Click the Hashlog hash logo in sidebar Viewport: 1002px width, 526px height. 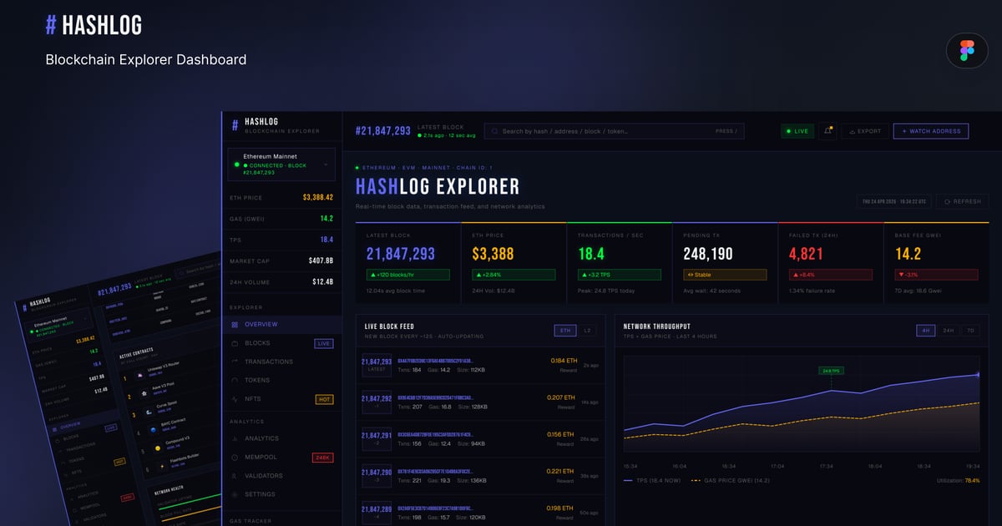(x=235, y=125)
